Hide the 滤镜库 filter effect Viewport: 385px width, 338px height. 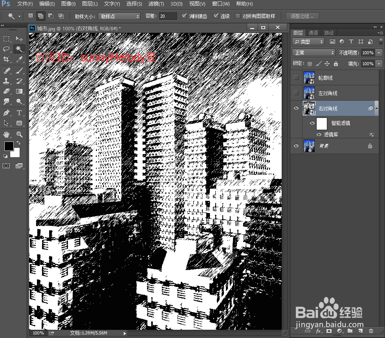tap(319, 134)
